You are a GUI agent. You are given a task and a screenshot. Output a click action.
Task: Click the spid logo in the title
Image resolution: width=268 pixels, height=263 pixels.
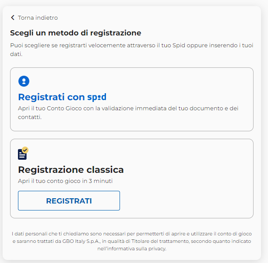pos(96,97)
